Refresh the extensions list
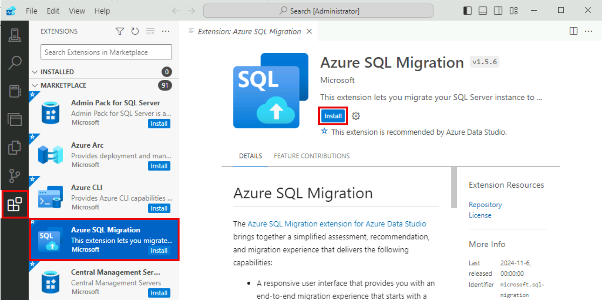Image resolution: width=602 pixels, height=300 pixels. tap(135, 31)
